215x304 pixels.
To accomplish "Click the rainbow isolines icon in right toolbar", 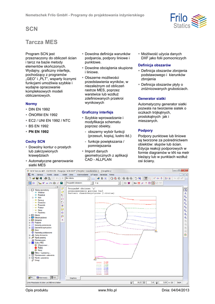I will point(185,235).
